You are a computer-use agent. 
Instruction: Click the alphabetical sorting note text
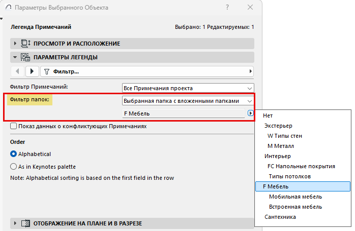(92, 178)
